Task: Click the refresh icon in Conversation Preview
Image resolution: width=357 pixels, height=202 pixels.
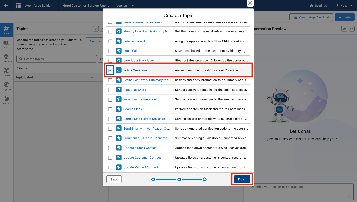Action: (x=352, y=29)
